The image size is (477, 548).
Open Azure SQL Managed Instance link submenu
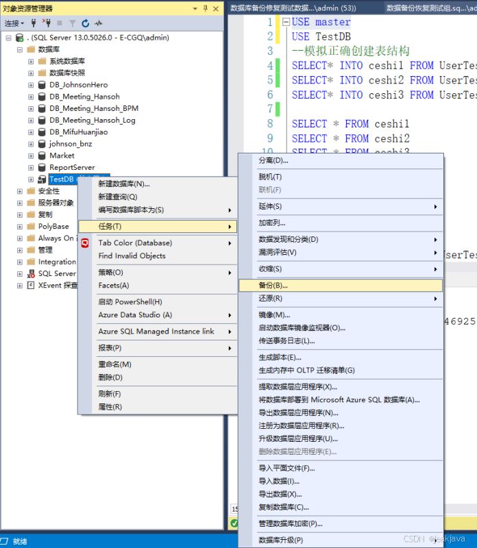click(x=158, y=332)
